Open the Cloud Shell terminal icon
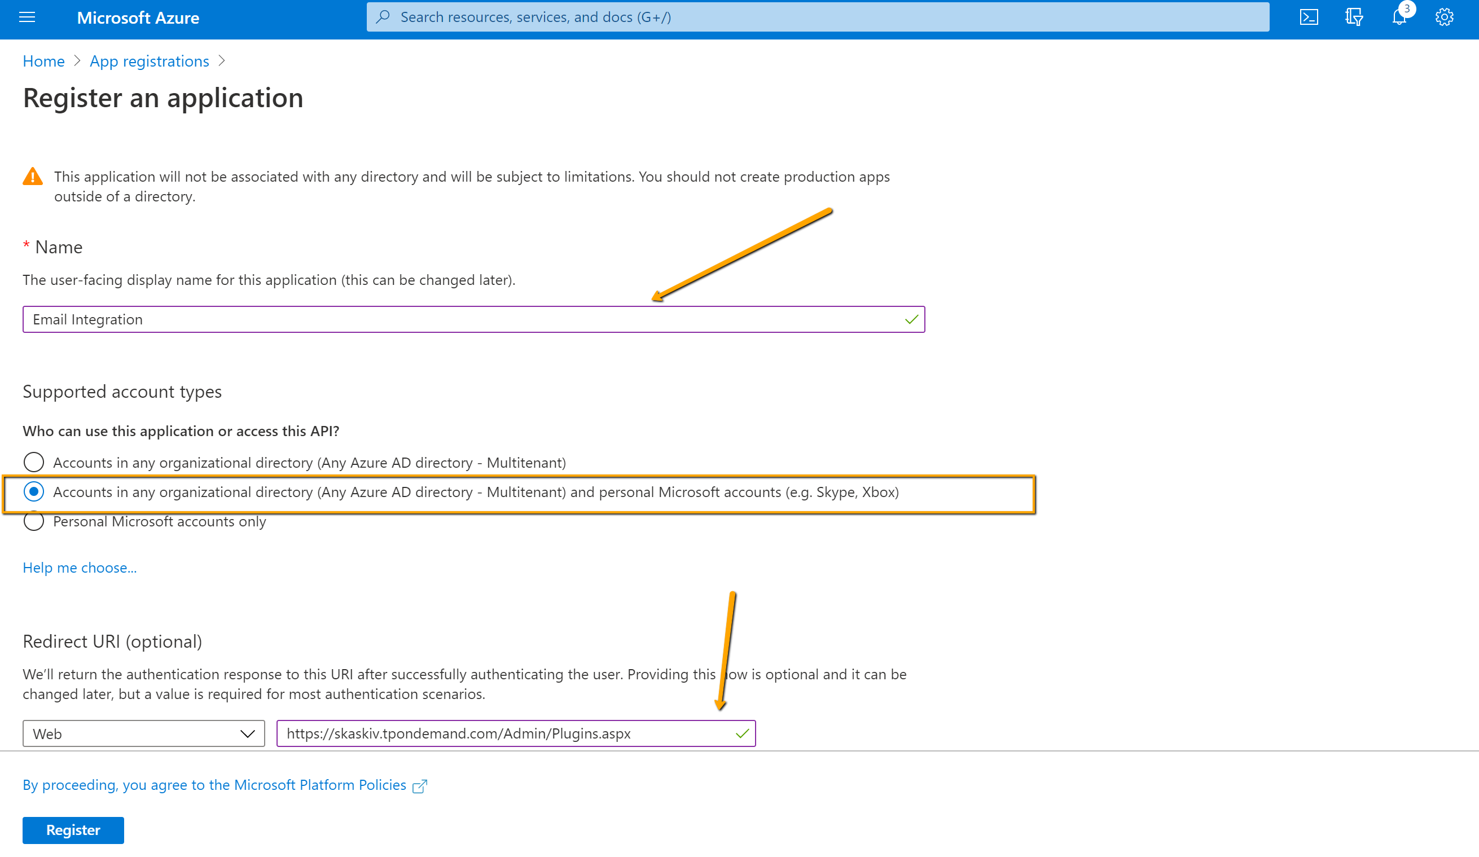Image resolution: width=1479 pixels, height=857 pixels. coord(1308,17)
